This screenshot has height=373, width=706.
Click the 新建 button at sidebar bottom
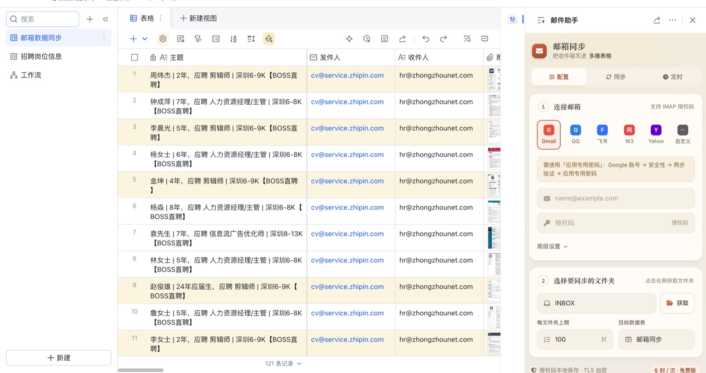59,358
